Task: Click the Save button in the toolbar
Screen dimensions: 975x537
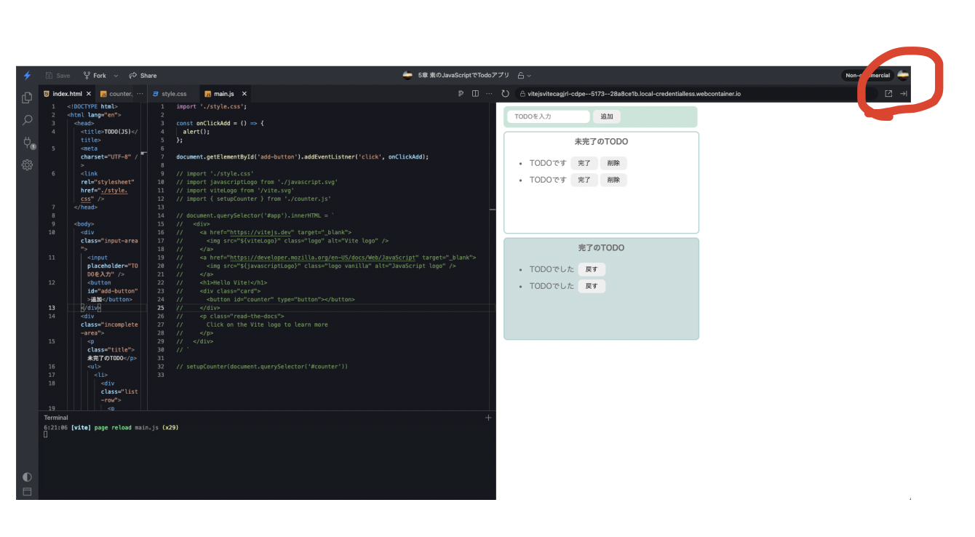Action: click(x=58, y=76)
